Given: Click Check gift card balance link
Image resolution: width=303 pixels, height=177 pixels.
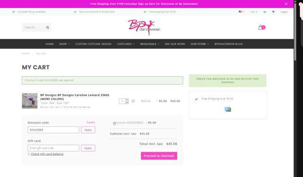Looking at the screenshot, I should 47,154.
